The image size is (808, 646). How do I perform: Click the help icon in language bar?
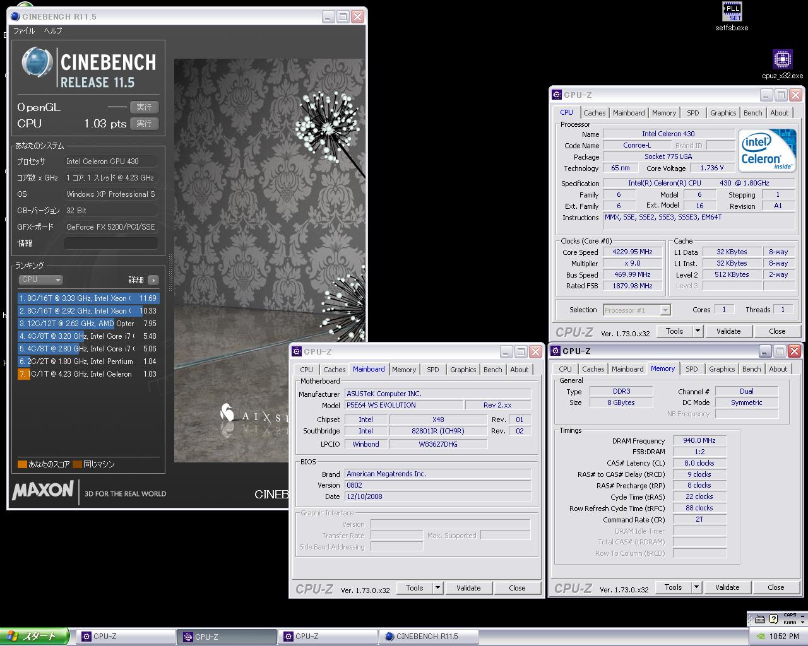773,619
